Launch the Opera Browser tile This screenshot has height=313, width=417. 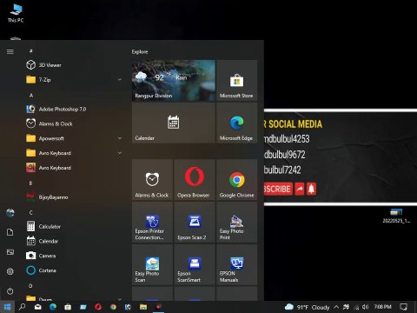pos(195,180)
